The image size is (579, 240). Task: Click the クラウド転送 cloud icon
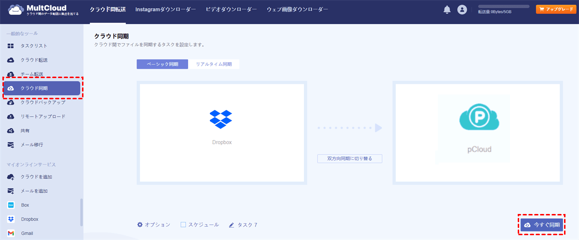click(x=11, y=60)
